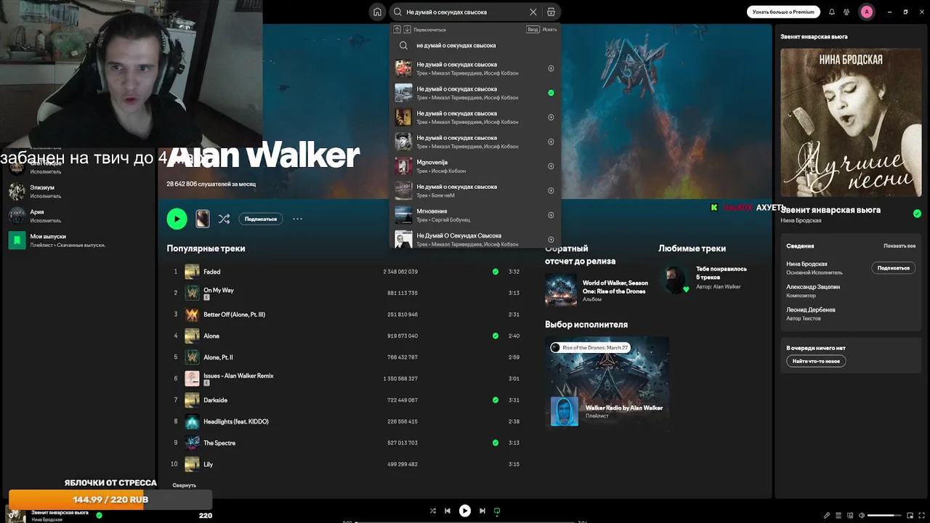Screen dimensions: 930x523
Task: Toggle liked checkmark on 'The Spectre'
Action: click(x=496, y=442)
